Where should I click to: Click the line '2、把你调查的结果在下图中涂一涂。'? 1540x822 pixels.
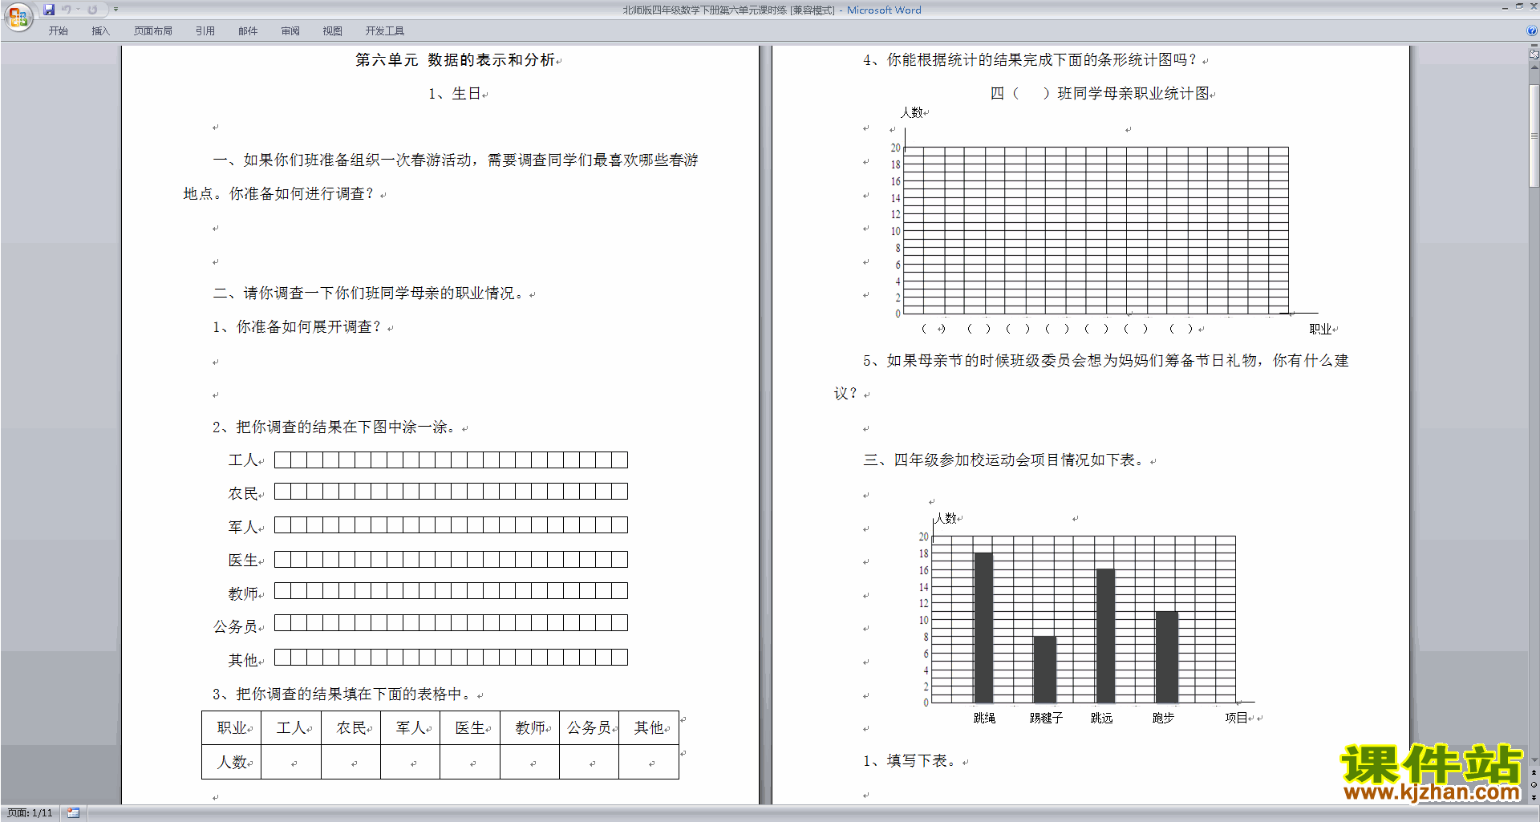[337, 427]
